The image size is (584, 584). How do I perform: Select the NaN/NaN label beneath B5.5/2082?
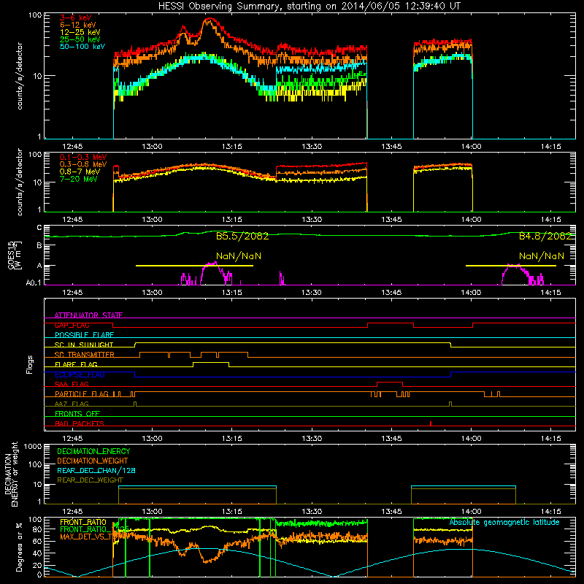click(x=239, y=256)
